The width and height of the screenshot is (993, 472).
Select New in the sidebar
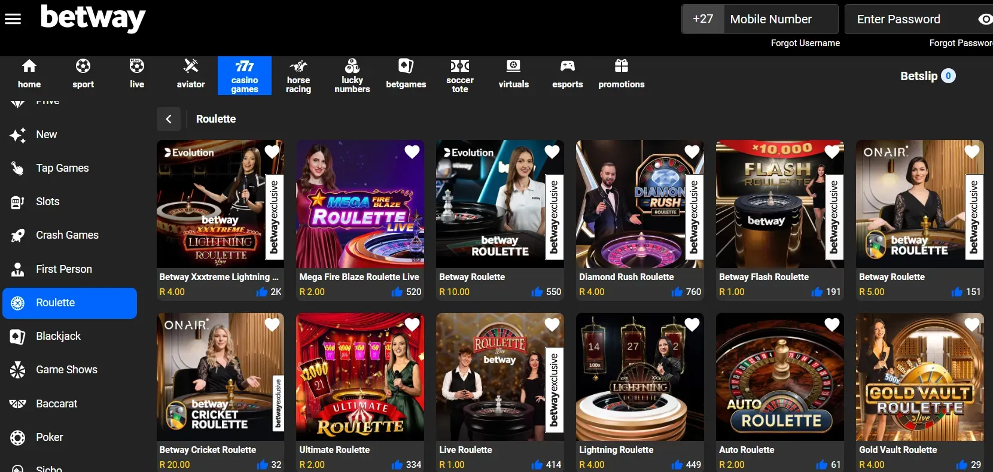pyautogui.click(x=70, y=135)
